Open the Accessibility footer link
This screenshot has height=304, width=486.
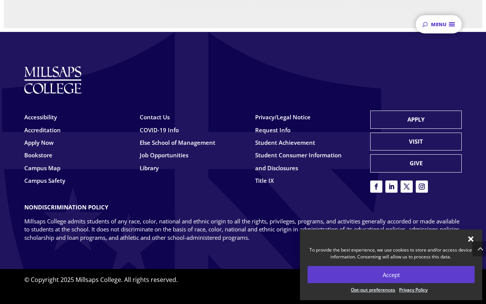(x=41, y=117)
